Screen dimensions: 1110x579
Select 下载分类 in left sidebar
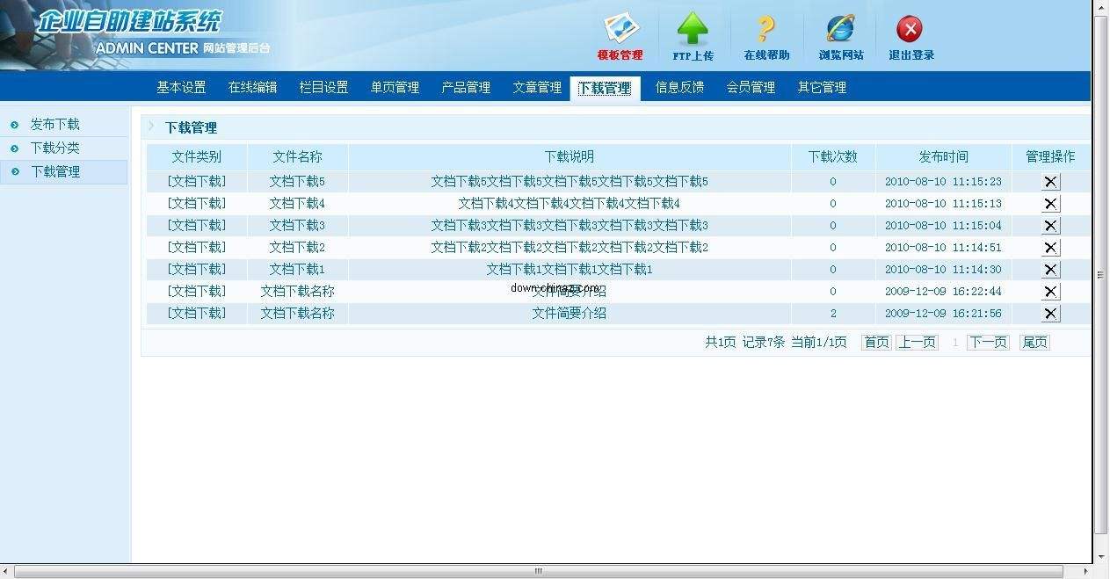[54, 148]
